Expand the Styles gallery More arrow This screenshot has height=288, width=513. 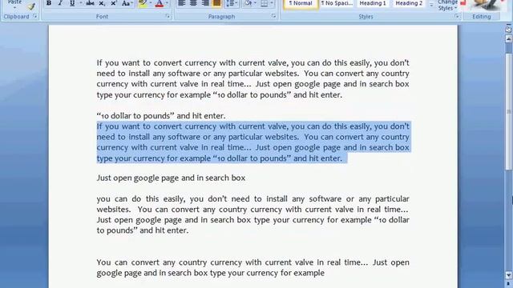[431, 6]
